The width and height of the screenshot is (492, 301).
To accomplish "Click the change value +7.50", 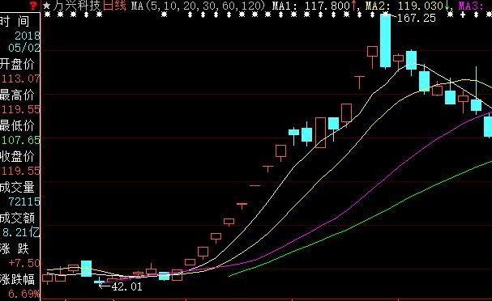I will [24, 263].
